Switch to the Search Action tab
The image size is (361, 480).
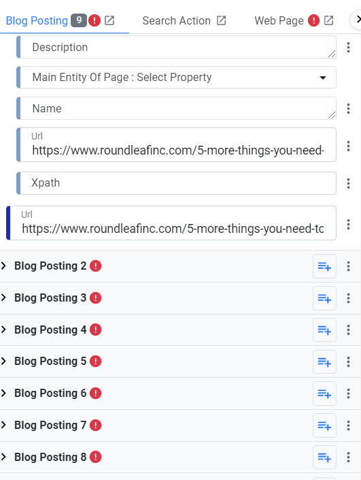(x=184, y=21)
